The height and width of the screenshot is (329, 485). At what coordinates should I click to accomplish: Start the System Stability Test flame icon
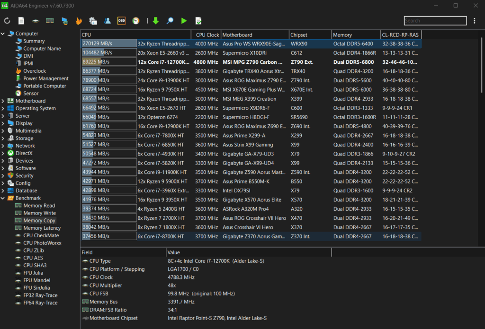coord(78,21)
